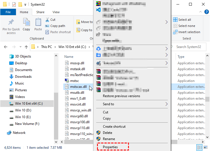Choose Properties from the context menu

click(x=110, y=147)
